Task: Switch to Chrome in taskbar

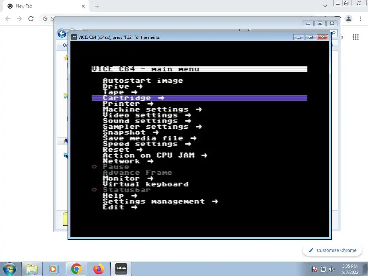Action: [76, 269]
